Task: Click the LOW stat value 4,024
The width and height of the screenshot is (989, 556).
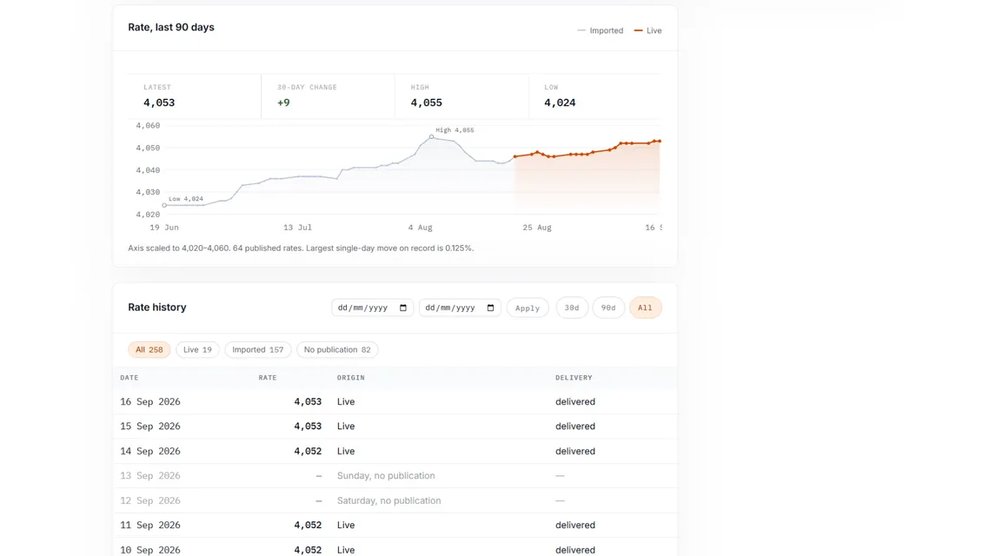Action: 560,103
